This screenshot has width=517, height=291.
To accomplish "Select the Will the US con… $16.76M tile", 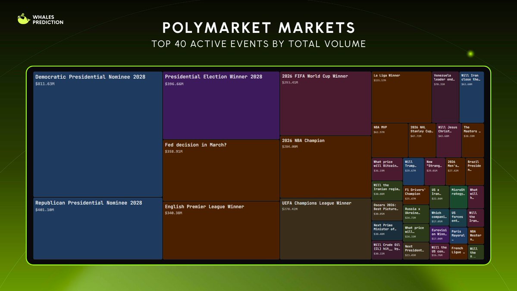I will click(439, 251).
